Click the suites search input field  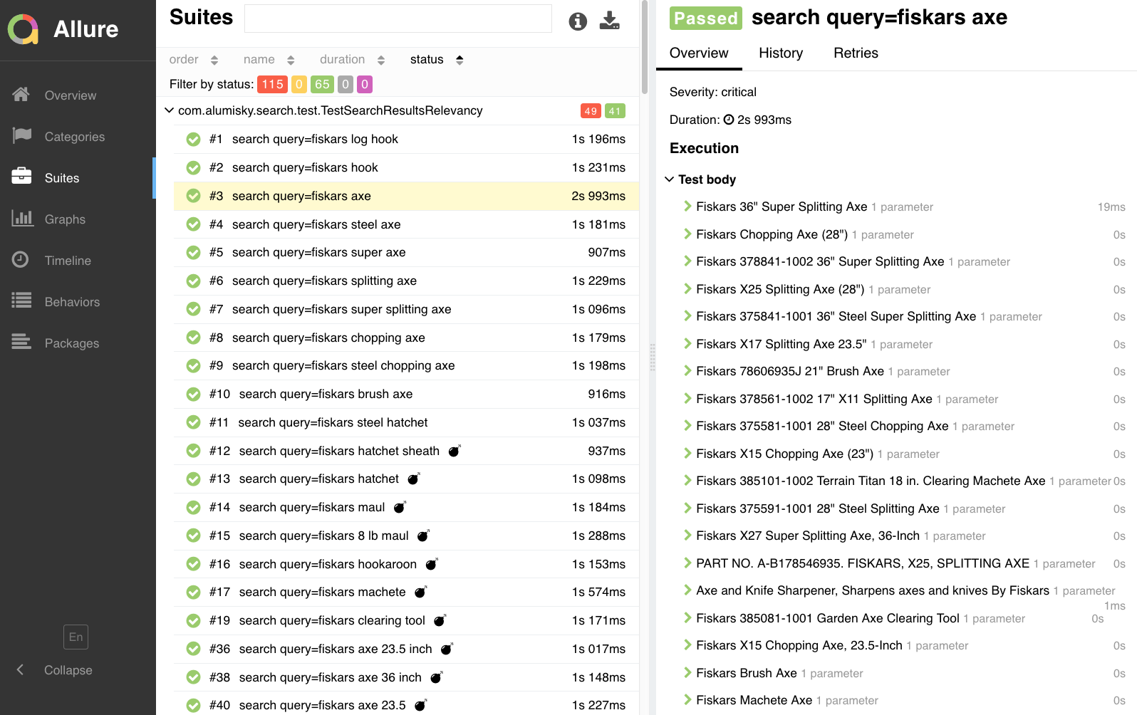[398, 19]
